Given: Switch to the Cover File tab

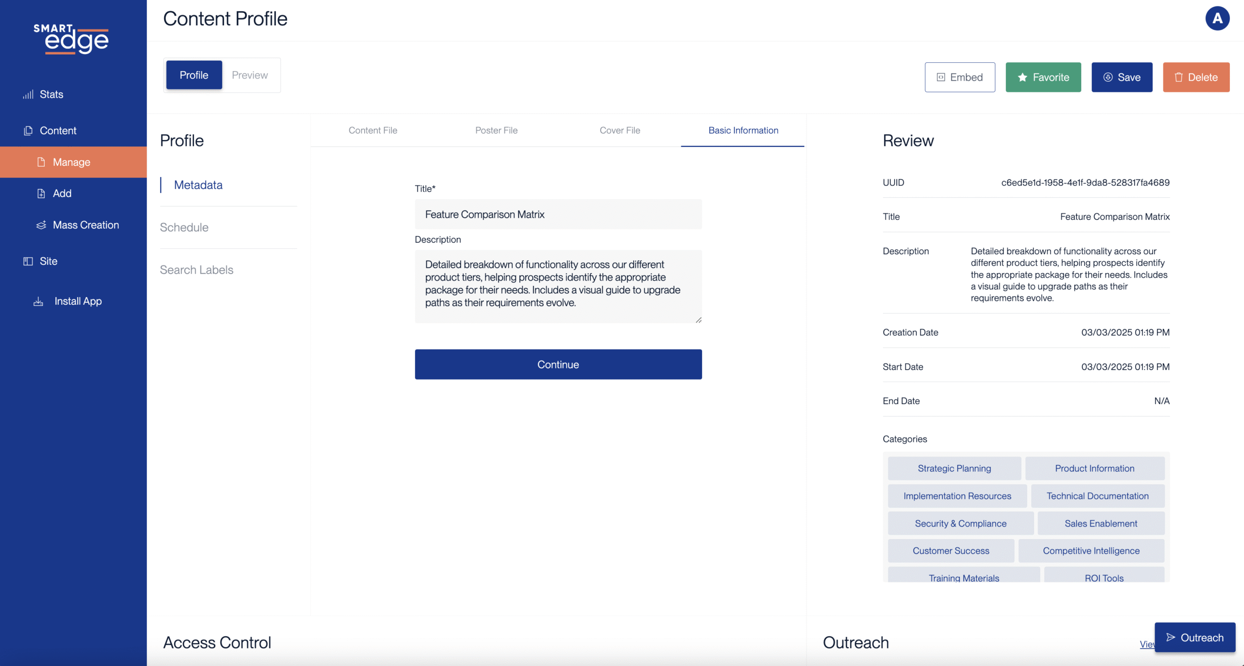Looking at the screenshot, I should pyautogui.click(x=620, y=130).
